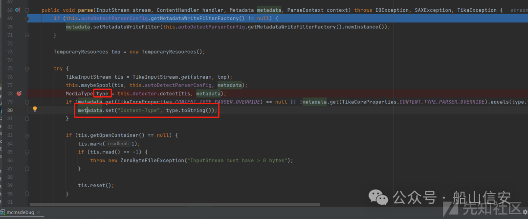528x219 pixels.
Task: Open the debug settings gear icon
Action: point(525,212)
